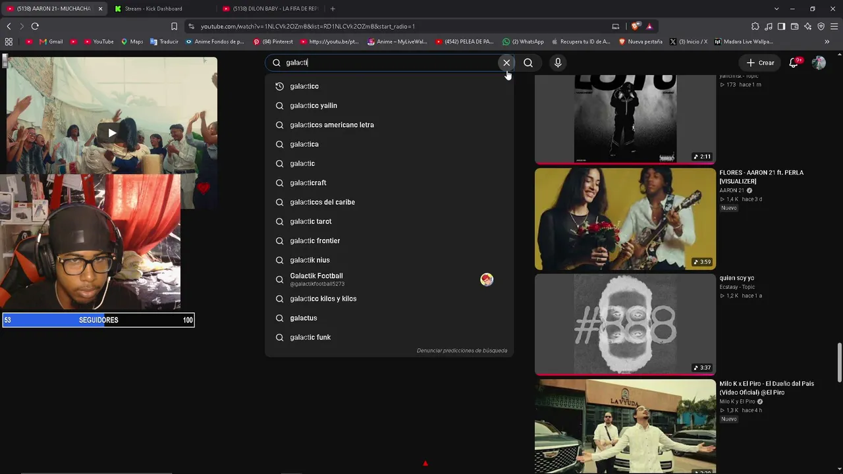Open the Brave Wallet icon
843x474 pixels.
[x=794, y=26]
